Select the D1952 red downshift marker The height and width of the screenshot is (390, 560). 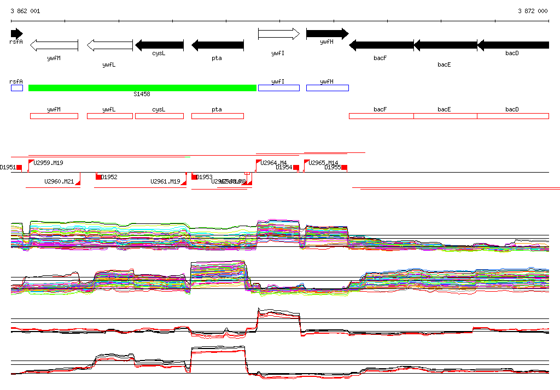coord(98,177)
